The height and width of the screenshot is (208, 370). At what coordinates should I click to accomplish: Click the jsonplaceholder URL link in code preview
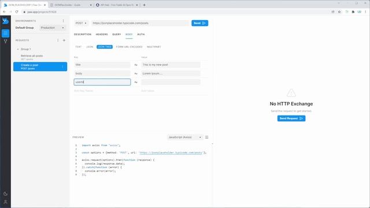tap(171, 153)
